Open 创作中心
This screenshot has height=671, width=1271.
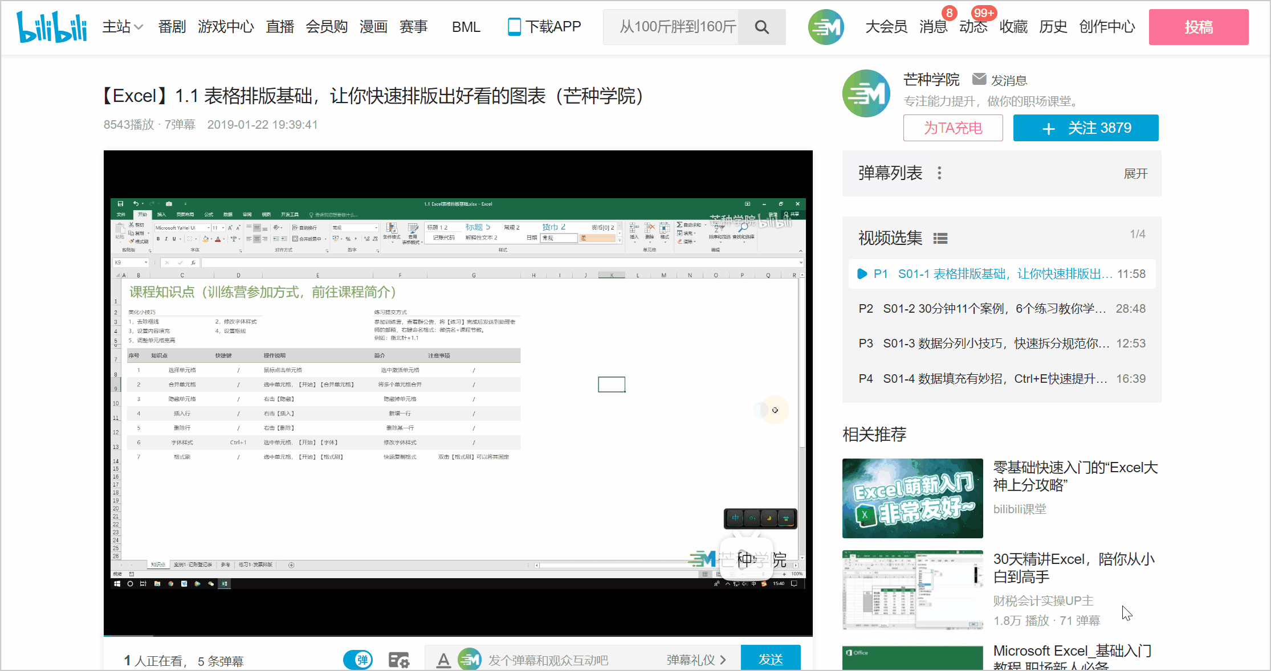click(x=1107, y=27)
